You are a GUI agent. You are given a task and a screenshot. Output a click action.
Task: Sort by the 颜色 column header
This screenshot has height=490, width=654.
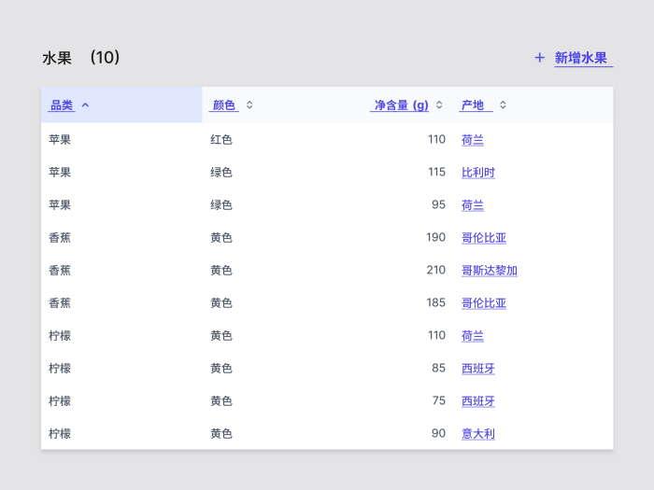coord(224,105)
